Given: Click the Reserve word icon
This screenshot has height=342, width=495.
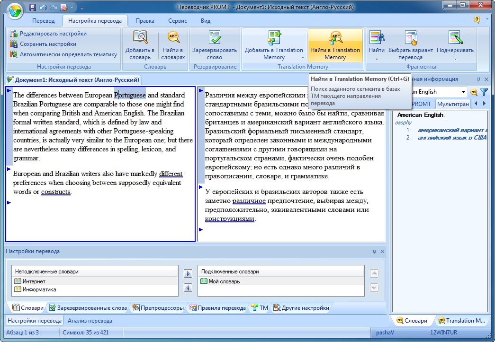Looking at the screenshot, I should pyautogui.click(x=214, y=38).
